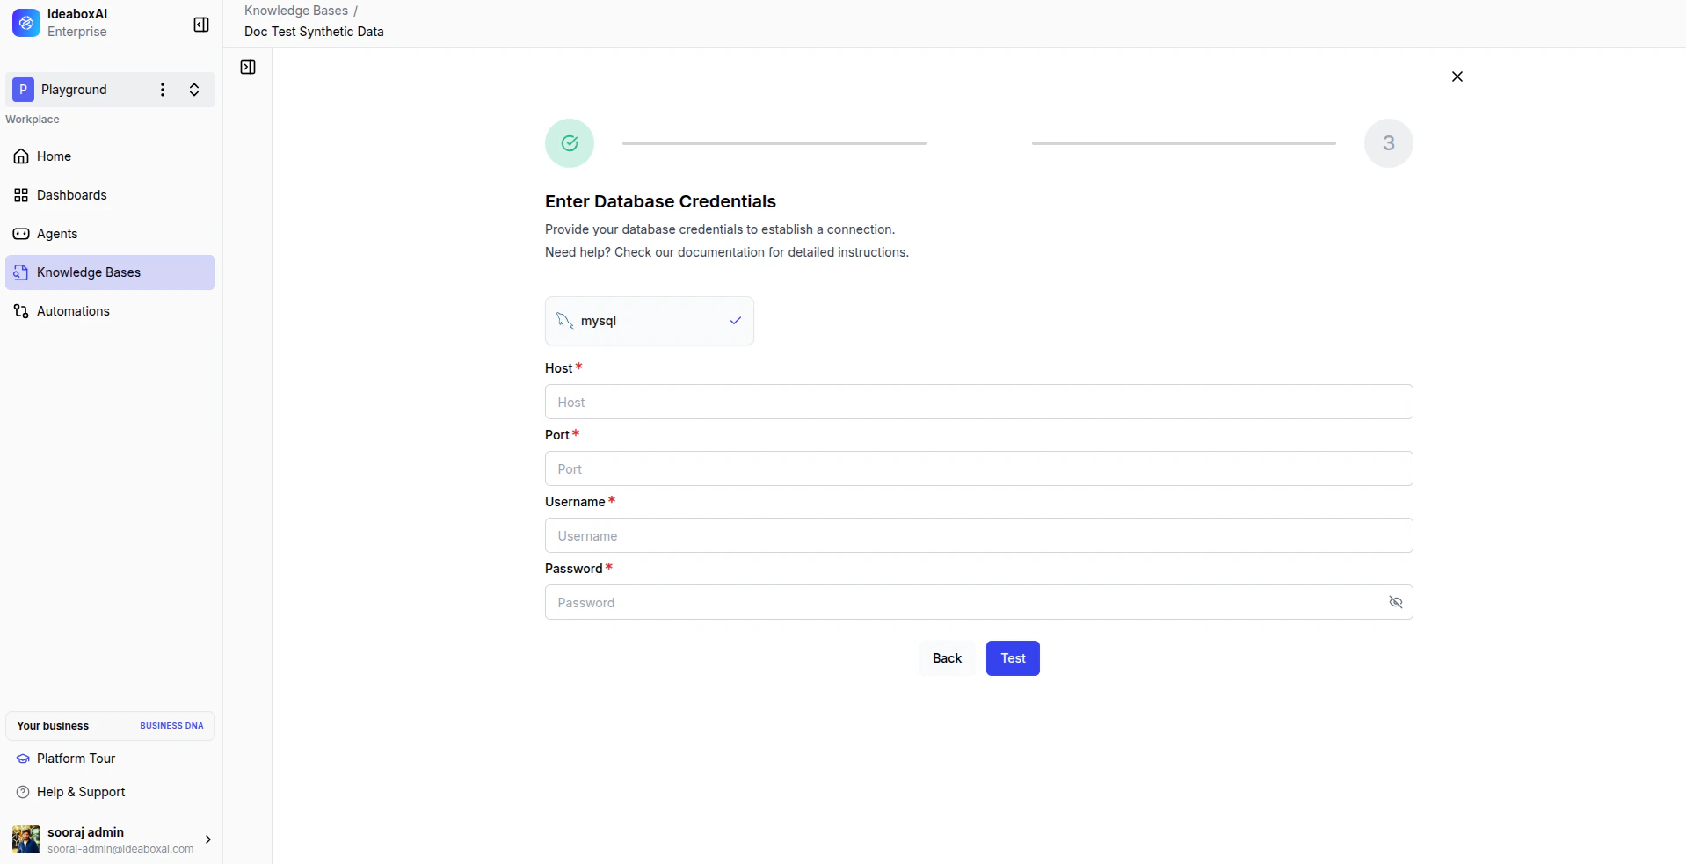
Task: Open Automations in the sidebar
Action: (x=110, y=311)
